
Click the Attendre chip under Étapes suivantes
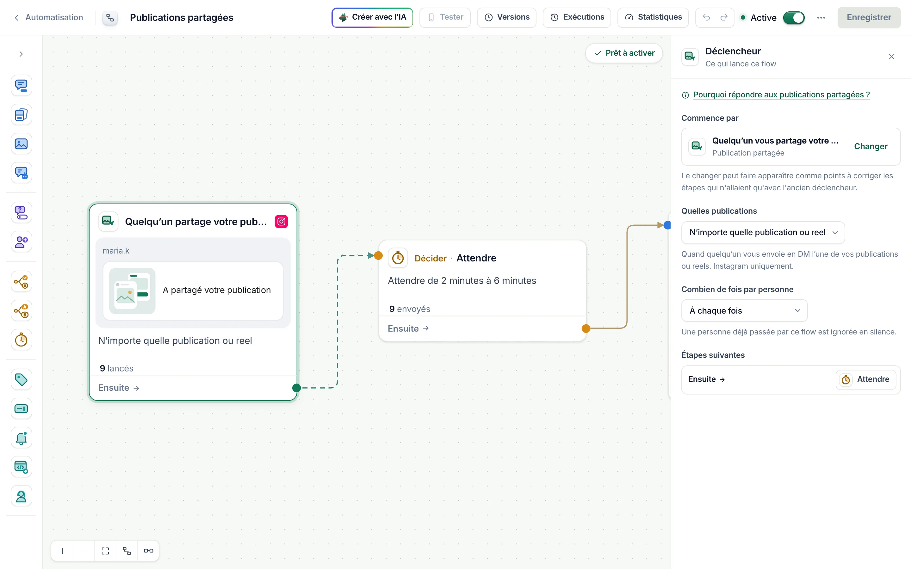point(866,379)
